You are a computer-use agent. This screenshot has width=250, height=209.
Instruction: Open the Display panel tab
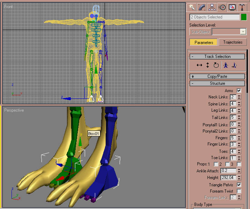point(232,7)
